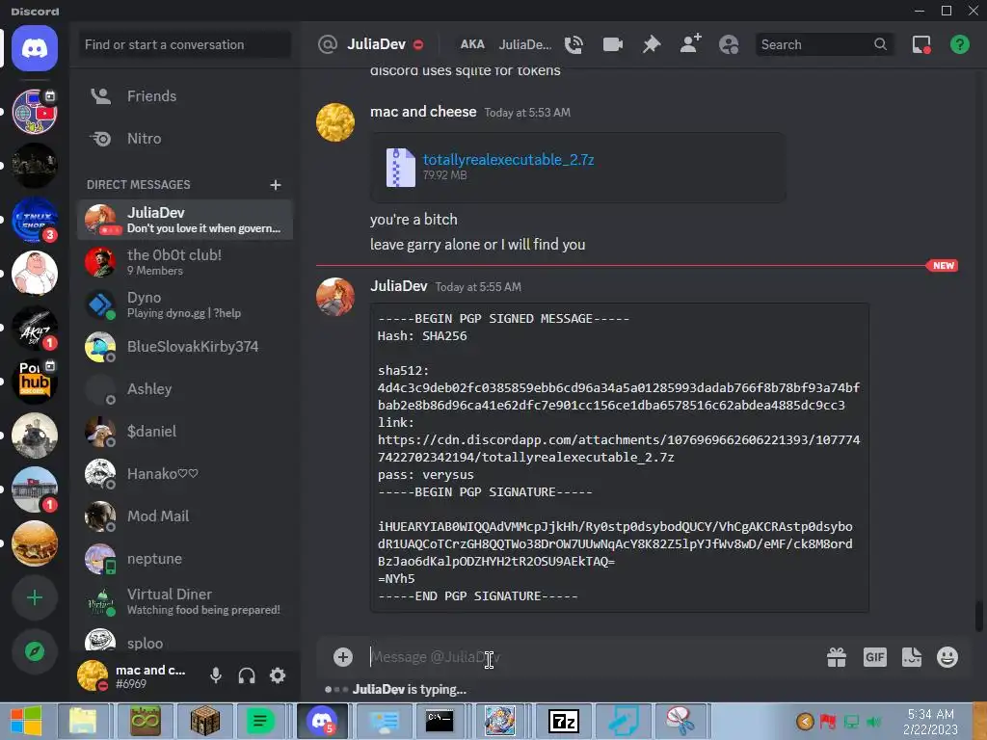987x740 pixels.
Task: Open File Explorer from taskbar
Action: 83,721
